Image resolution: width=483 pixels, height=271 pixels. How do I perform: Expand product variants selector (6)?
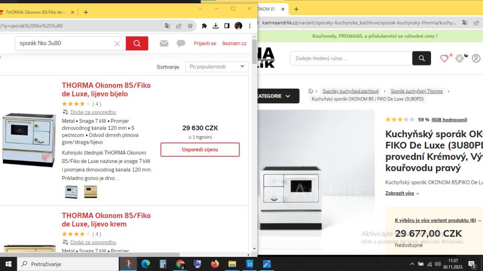(438, 220)
